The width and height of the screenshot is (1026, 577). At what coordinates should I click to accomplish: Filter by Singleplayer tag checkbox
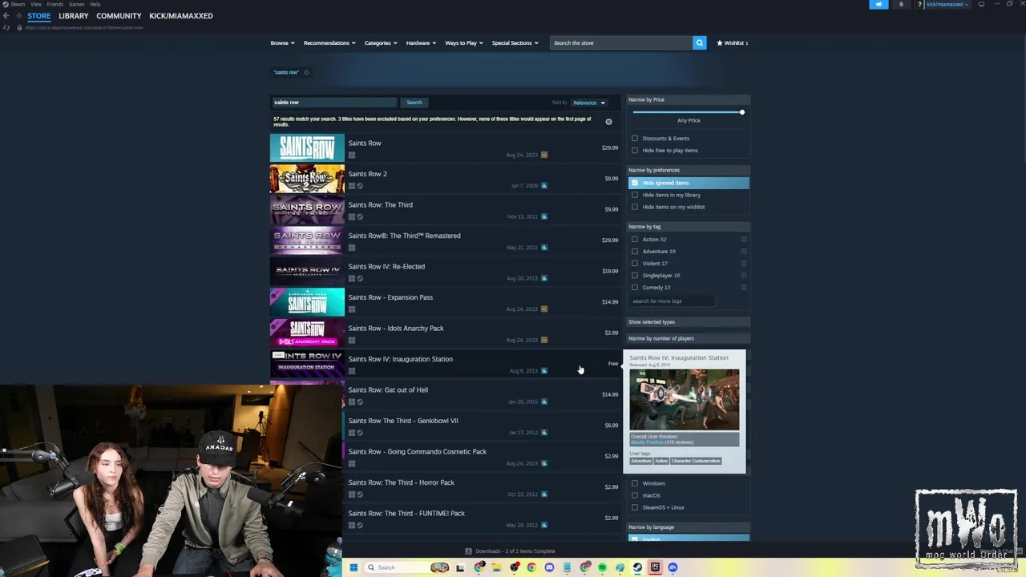[635, 275]
